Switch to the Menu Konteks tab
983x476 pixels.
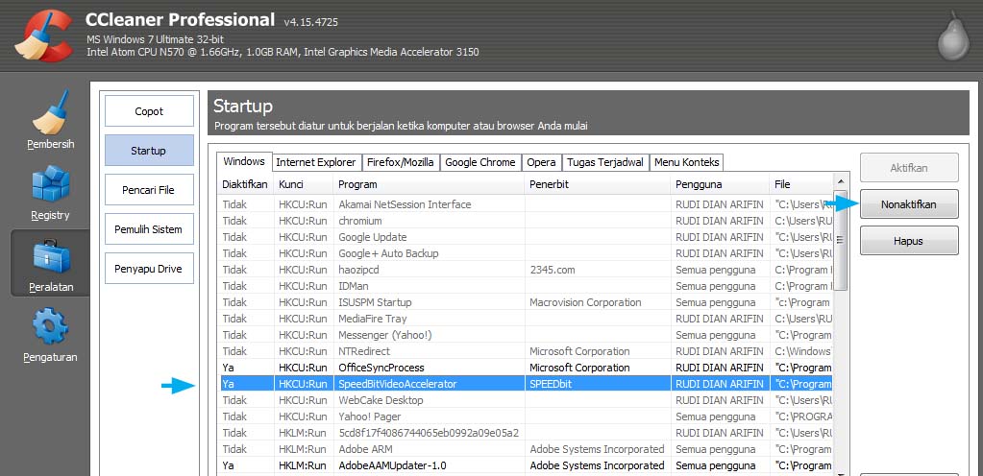pos(686,162)
